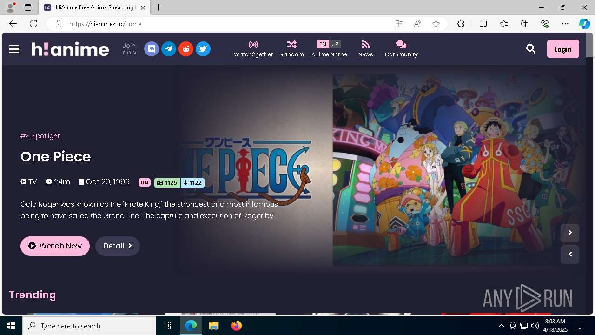
Task: Open browser app-available icon in address bar
Action: click(x=399, y=24)
